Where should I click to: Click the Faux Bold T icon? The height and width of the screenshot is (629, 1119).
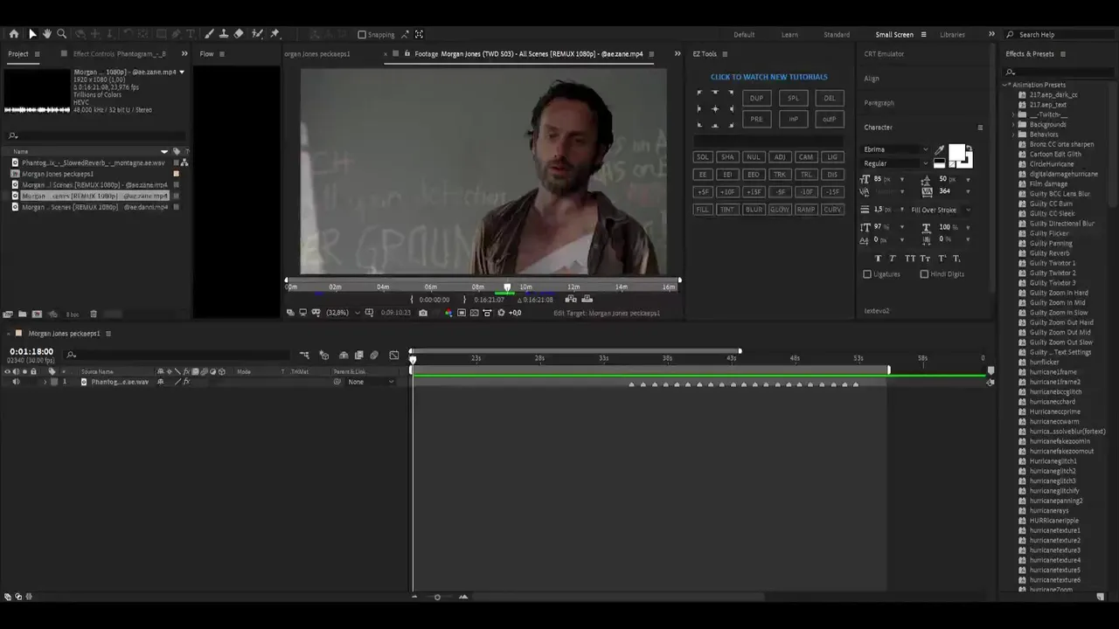879,259
